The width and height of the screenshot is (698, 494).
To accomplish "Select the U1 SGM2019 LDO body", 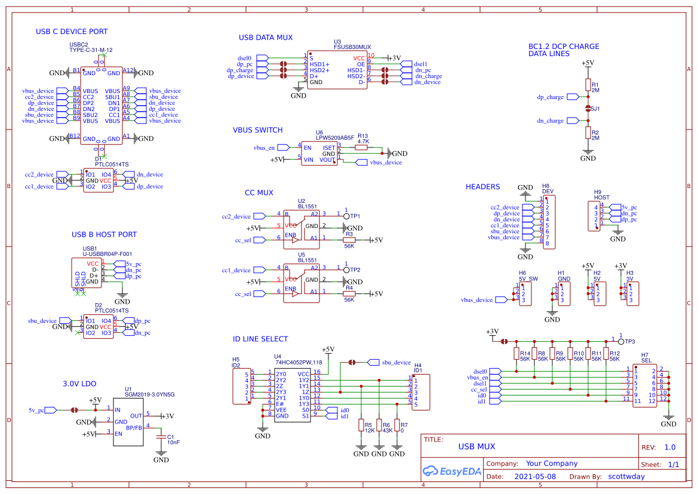I will (x=128, y=422).
